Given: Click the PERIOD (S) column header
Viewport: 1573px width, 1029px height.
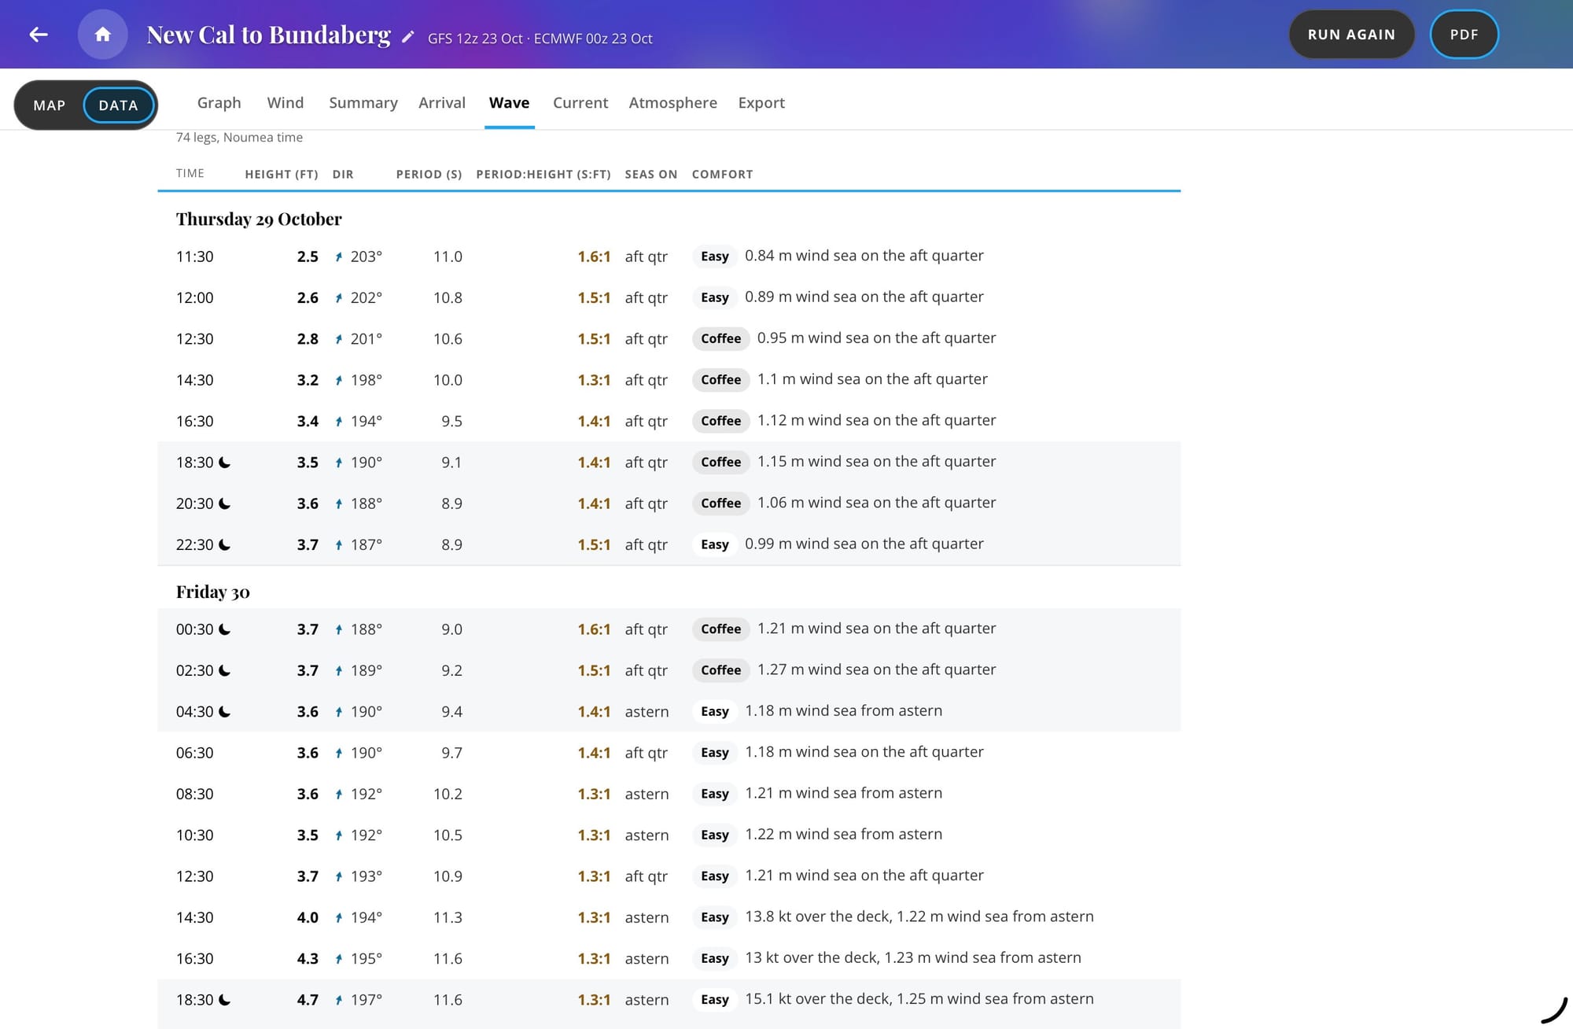Looking at the screenshot, I should pyautogui.click(x=429, y=174).
